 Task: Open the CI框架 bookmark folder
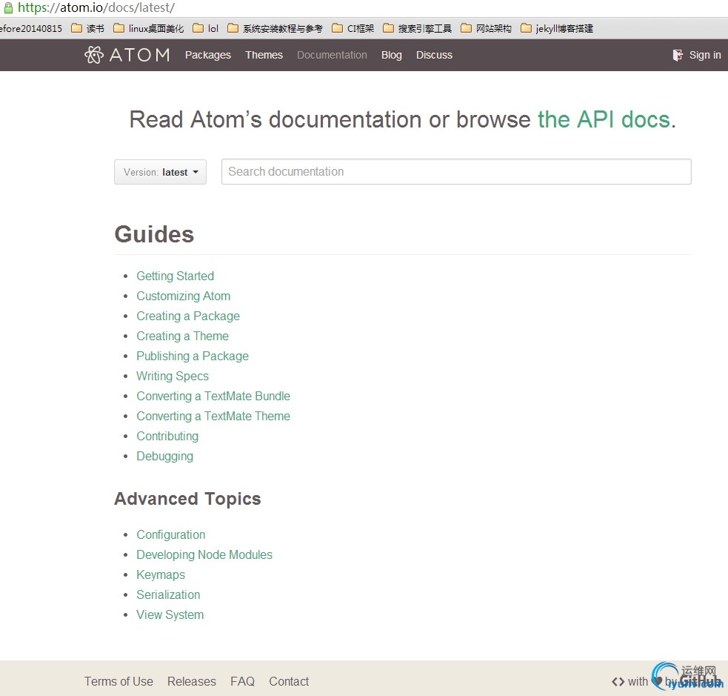(x=353, y=28)
